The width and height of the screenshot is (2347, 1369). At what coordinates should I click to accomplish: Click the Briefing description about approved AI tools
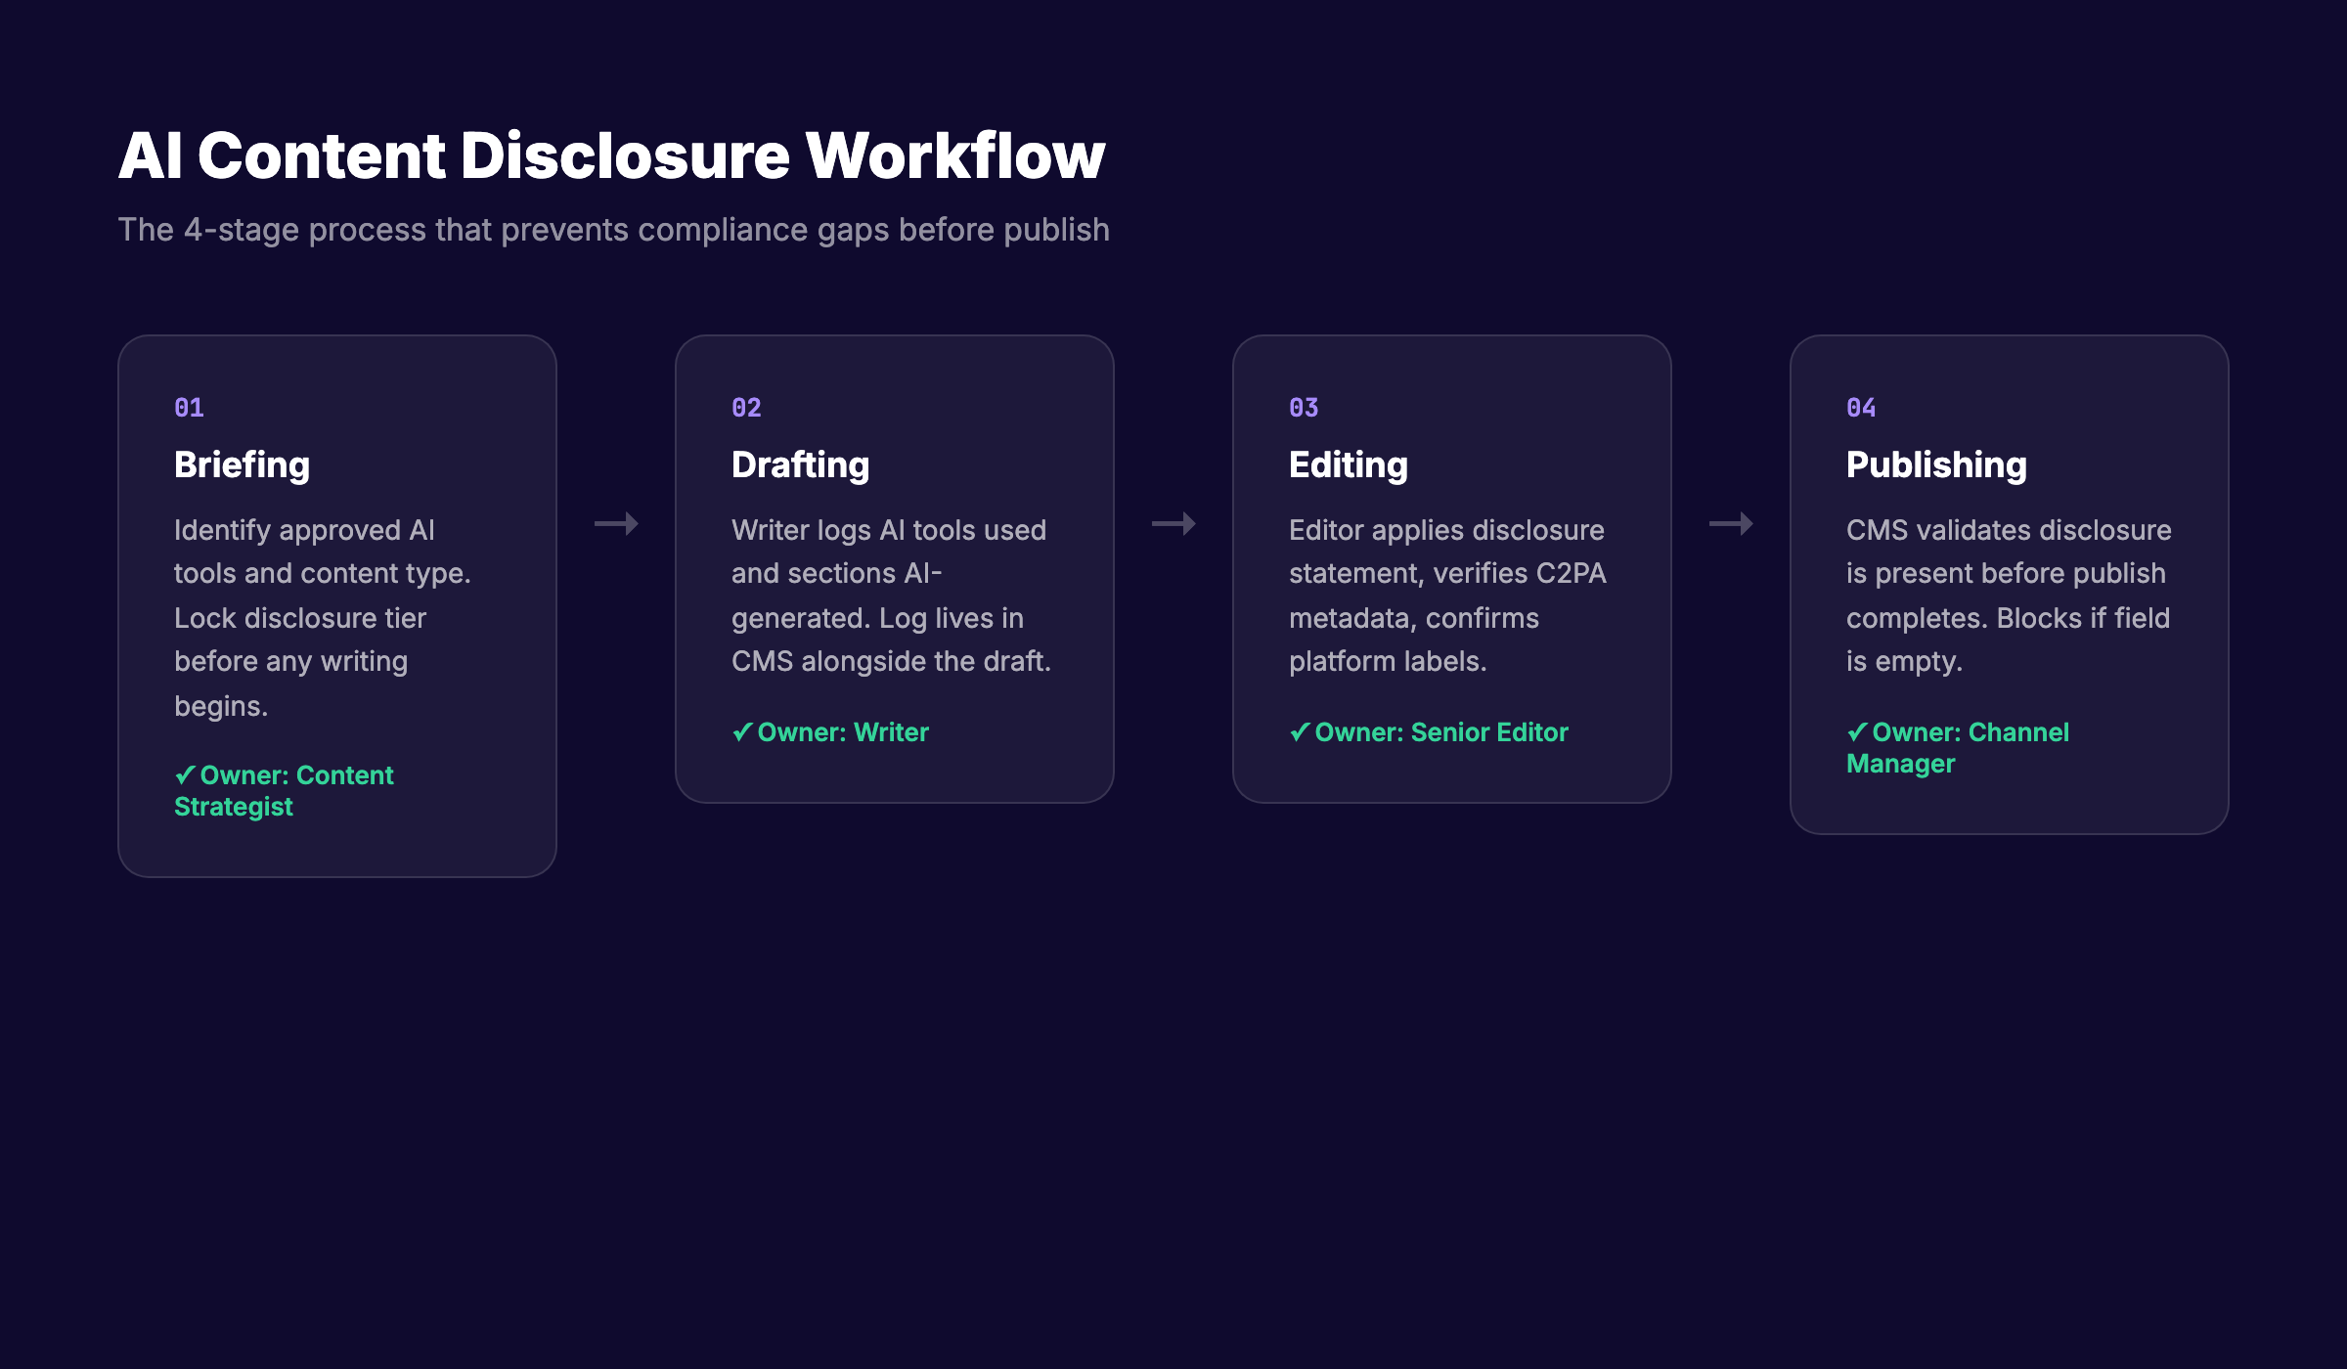323,617
